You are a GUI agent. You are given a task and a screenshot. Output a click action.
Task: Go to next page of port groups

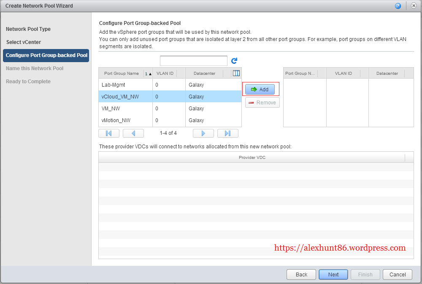point(203,134)
